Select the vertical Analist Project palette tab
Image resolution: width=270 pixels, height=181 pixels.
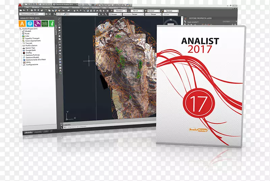click(56, 30)
